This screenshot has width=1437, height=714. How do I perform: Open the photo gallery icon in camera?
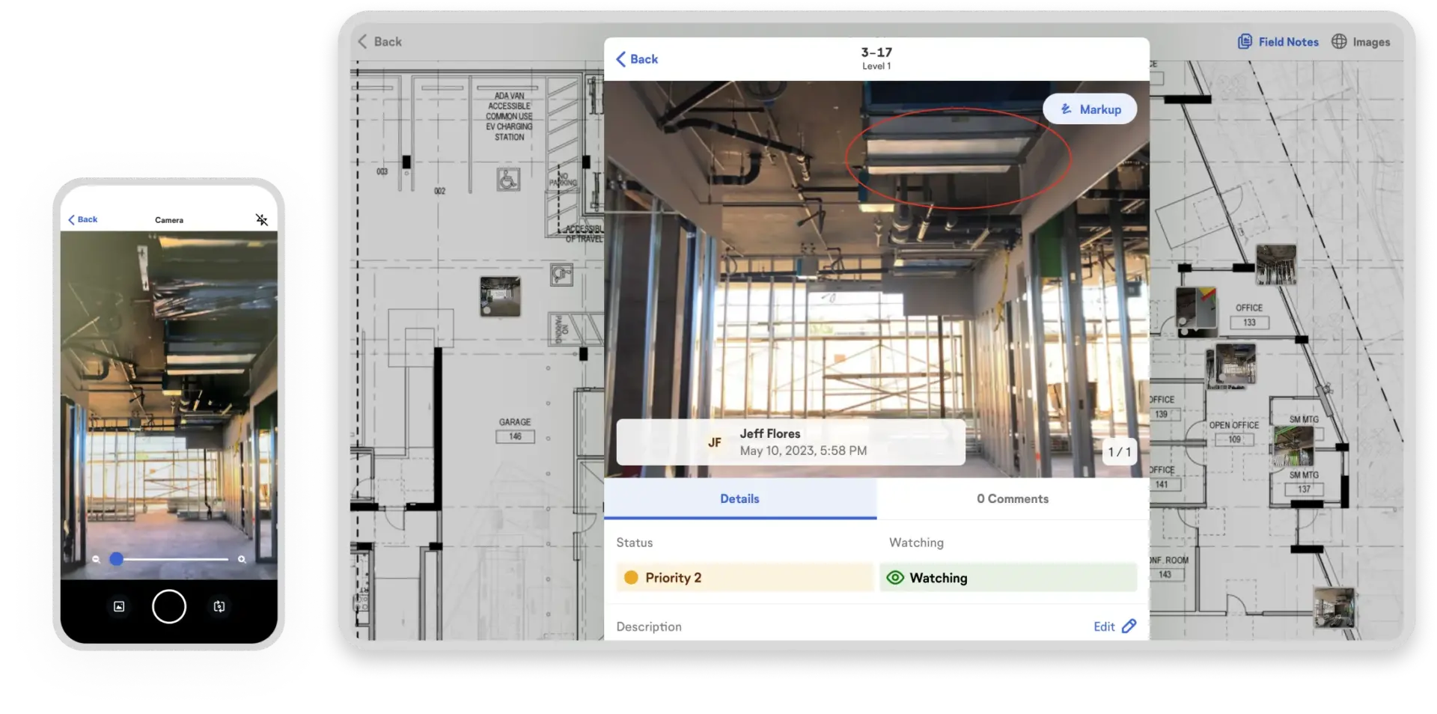(x=119, y=606)
